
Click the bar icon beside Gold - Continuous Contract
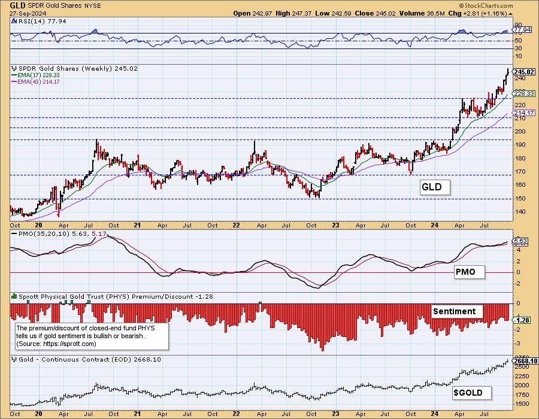(14, 359)
